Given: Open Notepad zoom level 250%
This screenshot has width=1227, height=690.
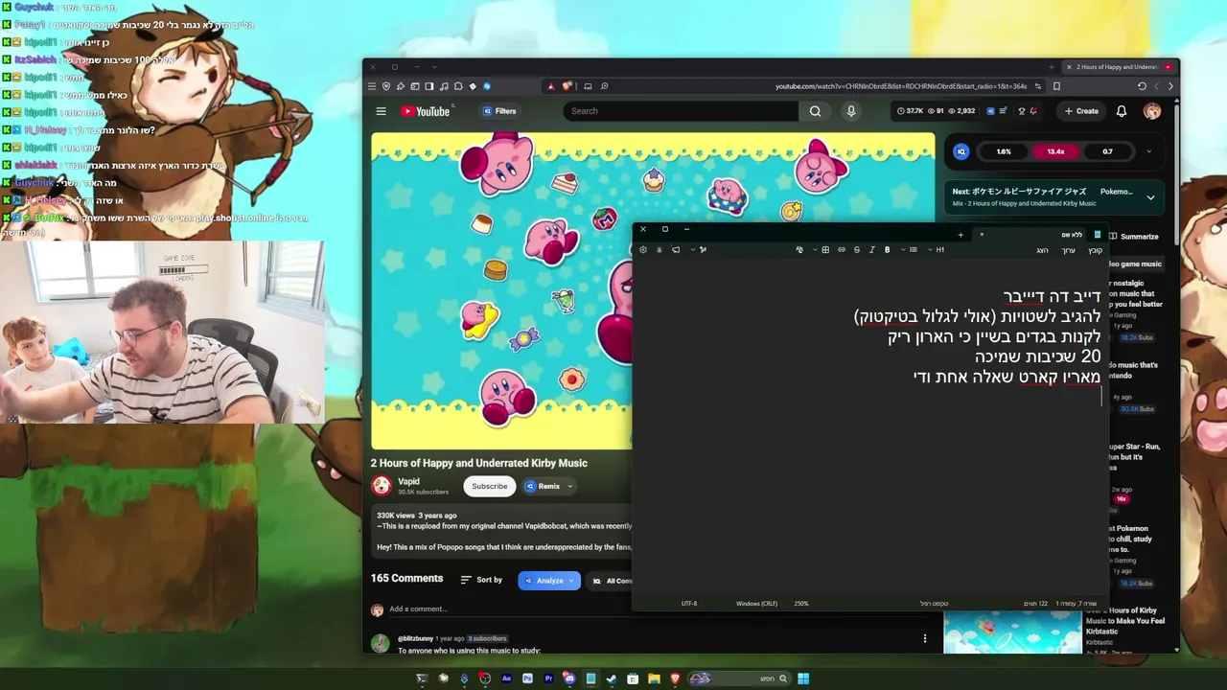Looking at the screenshot, I should (801, 604).
